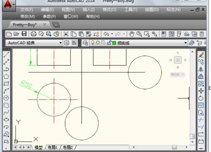Open Workspace Settings gear
Image resolution: width=211 pixels, height=152 pixels.
[66, 43]
